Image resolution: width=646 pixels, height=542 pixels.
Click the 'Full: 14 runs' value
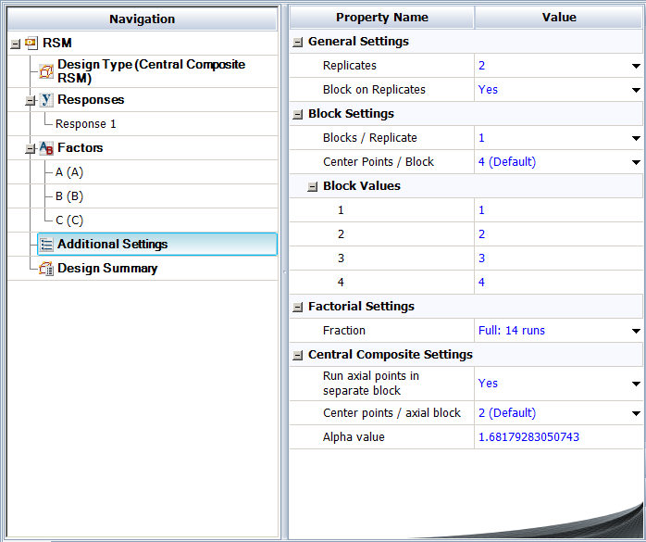511,331
